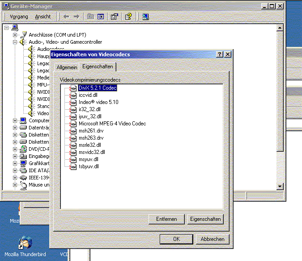Select the Microsoft MPEG-4 Video Codec icon
302x261 pixels.
coord(73,124)
